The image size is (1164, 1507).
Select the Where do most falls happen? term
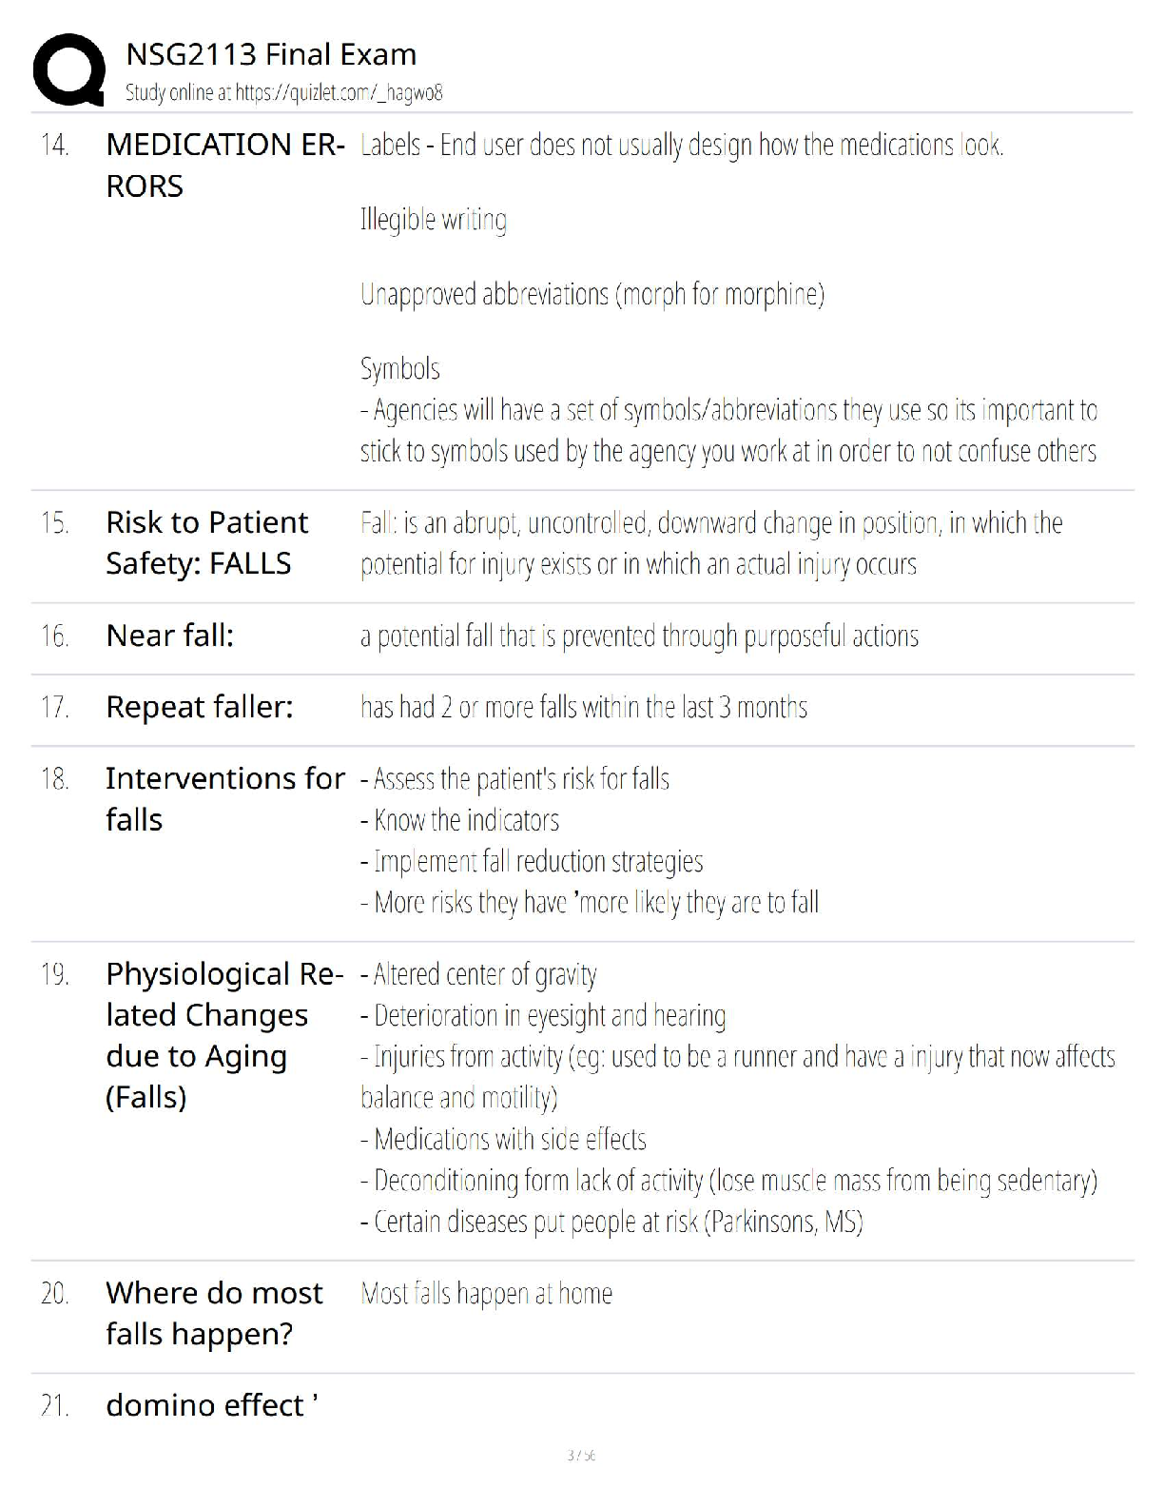point(214,1313)
